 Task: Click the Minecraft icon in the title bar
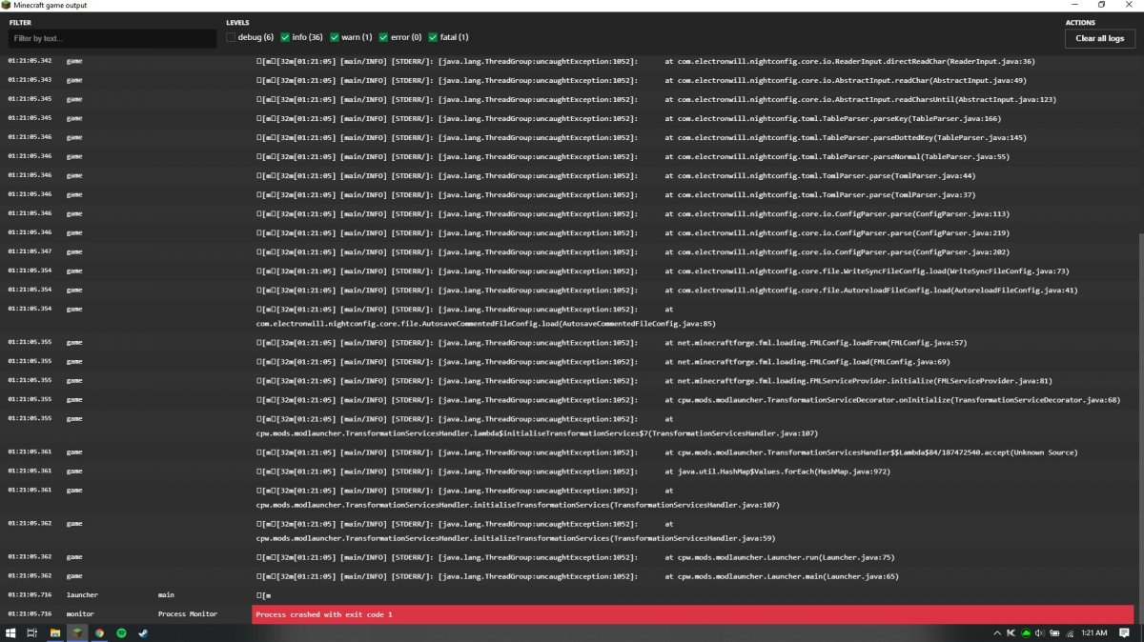[6, 5]
